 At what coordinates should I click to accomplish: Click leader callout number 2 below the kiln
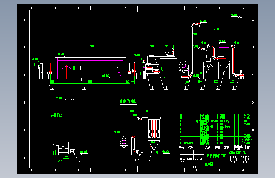click(84, 88)
